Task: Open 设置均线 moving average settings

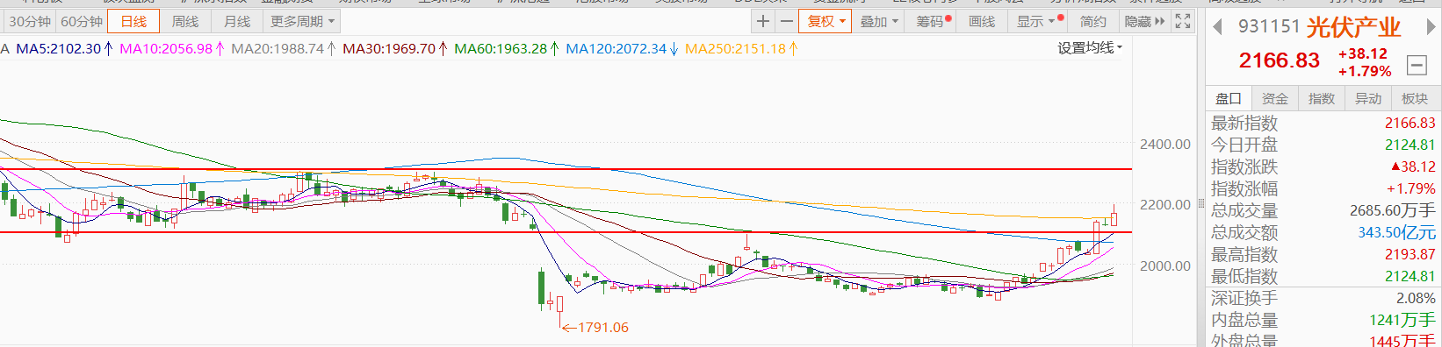Action: pyautogui.click(x=1089, y=48)
